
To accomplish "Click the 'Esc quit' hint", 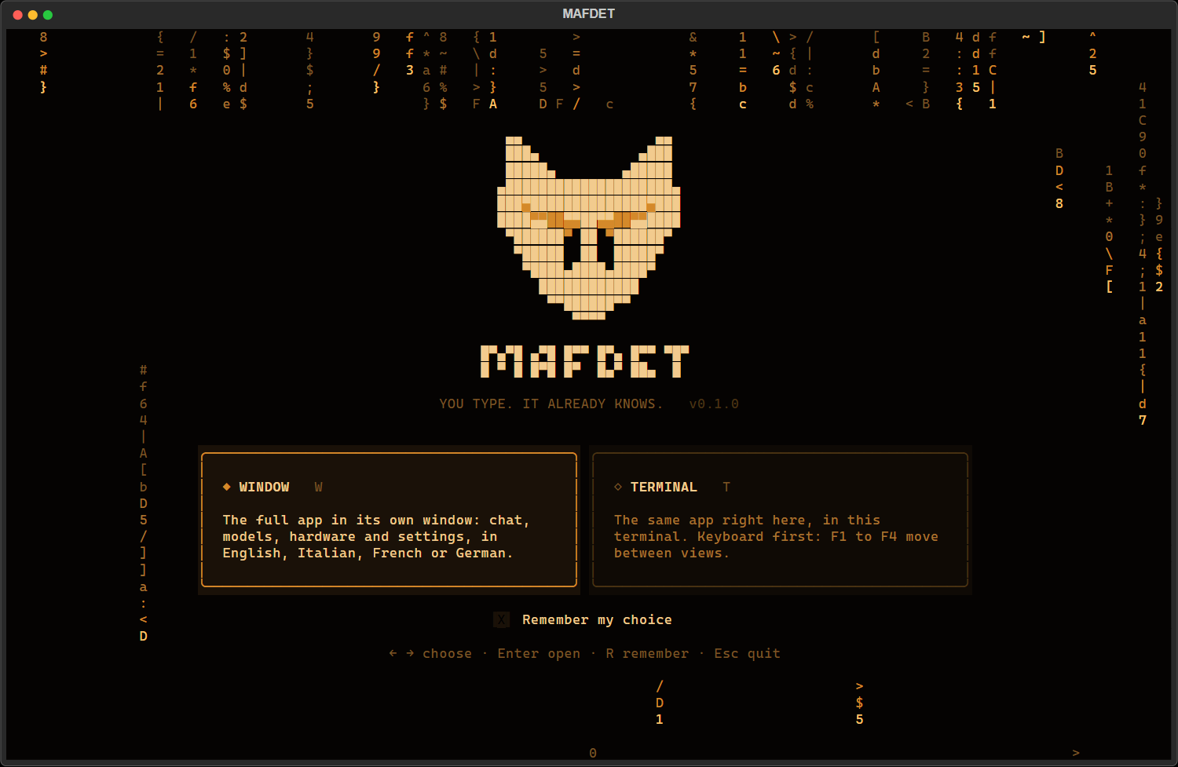I will click(747, 654).
